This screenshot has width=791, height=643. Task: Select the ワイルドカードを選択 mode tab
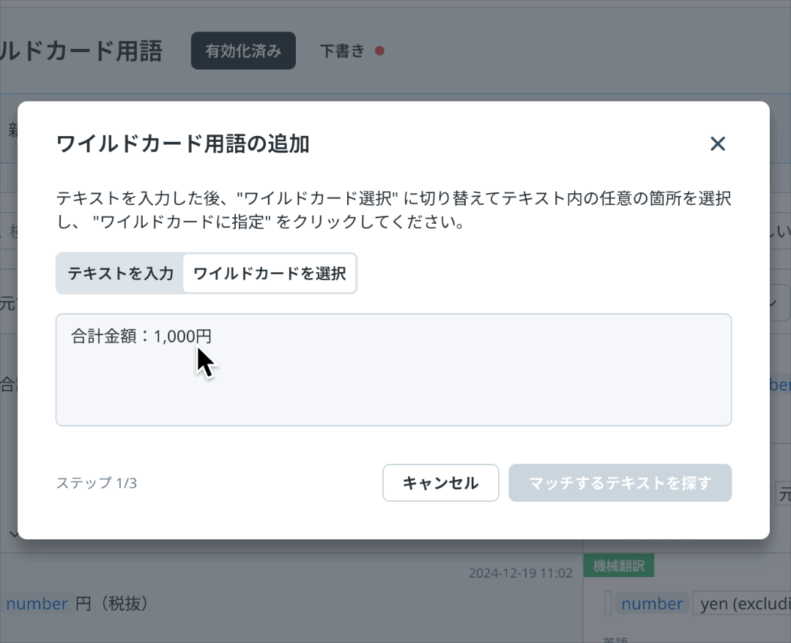pos(269,274)
